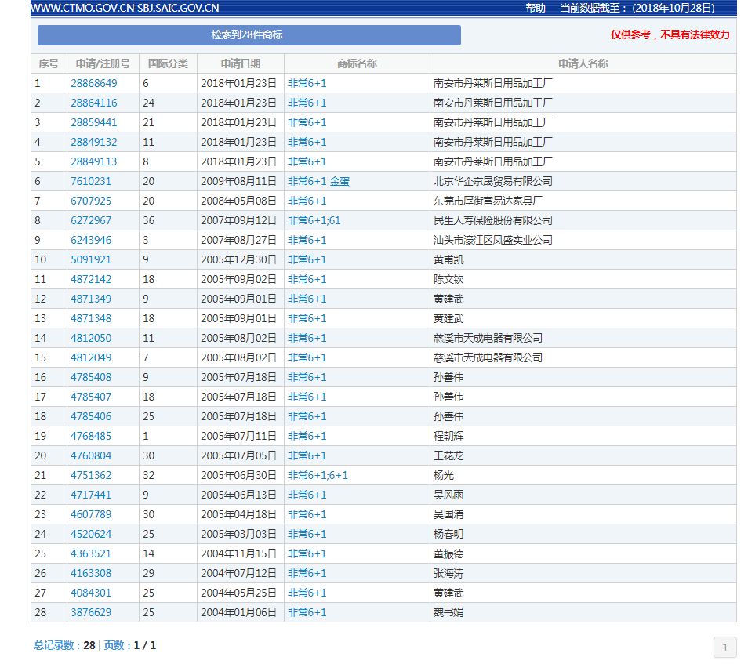Select applicant 北京华企京晟贸易有限公司
The width and height of the screenshot is (748, 664).
point(492,181)
